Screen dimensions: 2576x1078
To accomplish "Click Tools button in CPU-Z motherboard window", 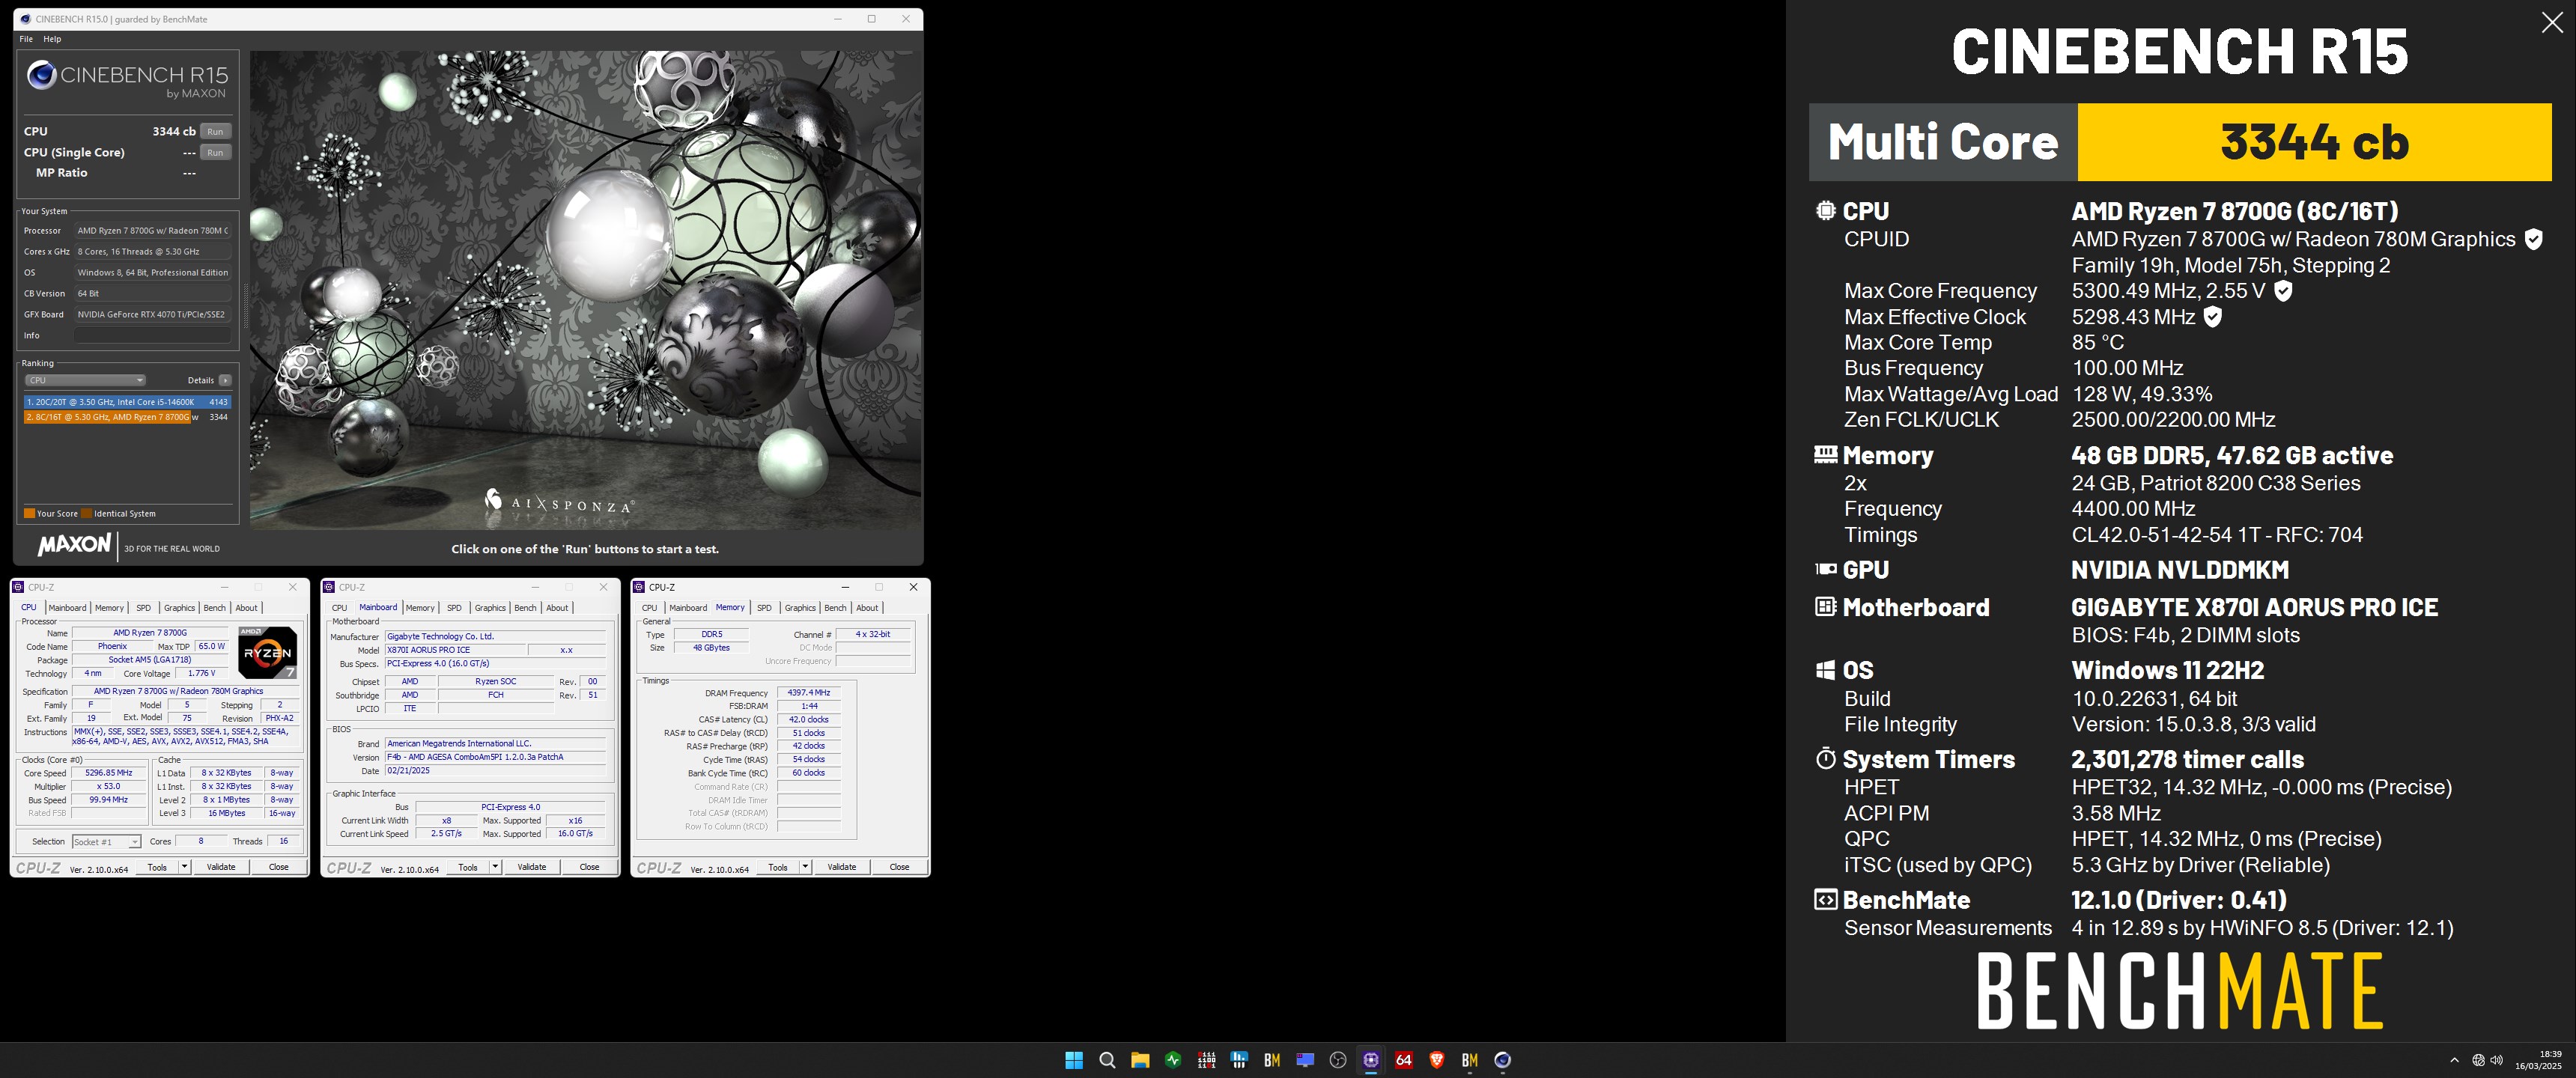I will 468,867.
